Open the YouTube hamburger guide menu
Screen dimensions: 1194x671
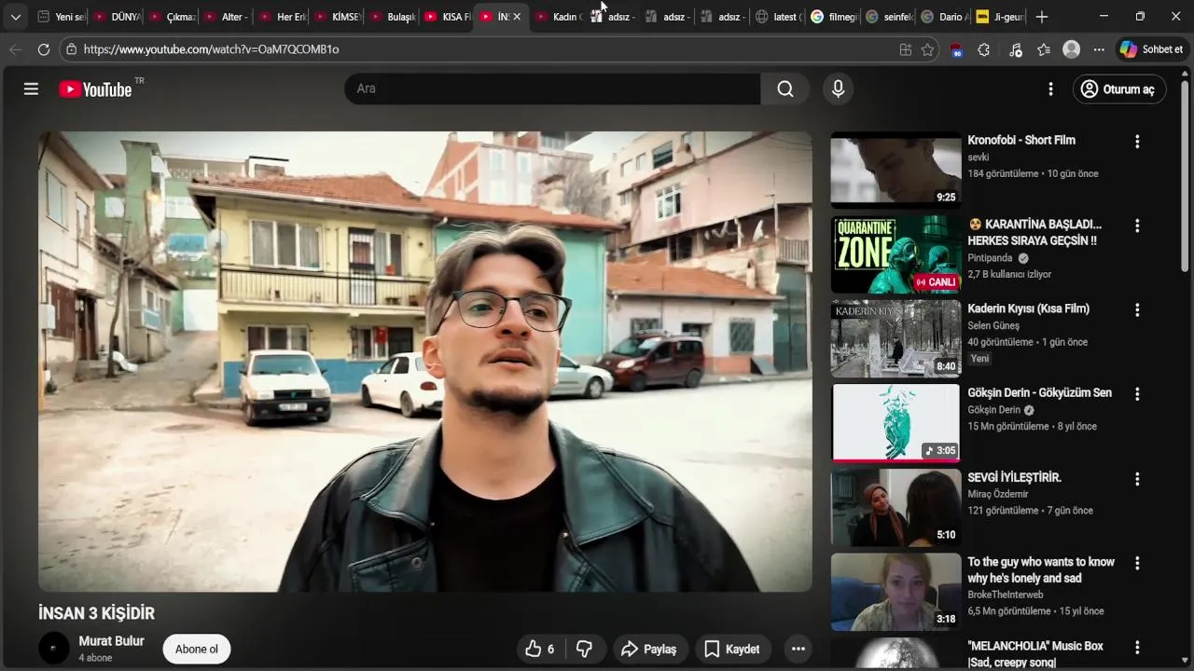[x=31, y=89]
